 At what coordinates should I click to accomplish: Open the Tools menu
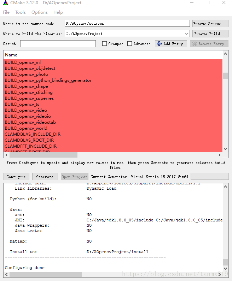pyautogui.click(x=21, y=12)
